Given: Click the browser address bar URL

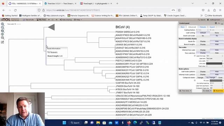Looking at the screenshot, I should [73, 10].
